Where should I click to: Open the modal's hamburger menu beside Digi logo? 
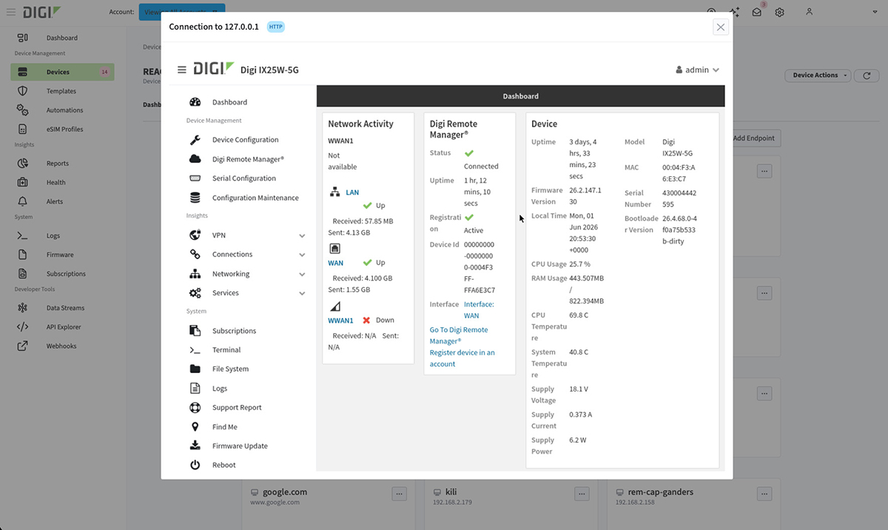click(x=182, y=70)
